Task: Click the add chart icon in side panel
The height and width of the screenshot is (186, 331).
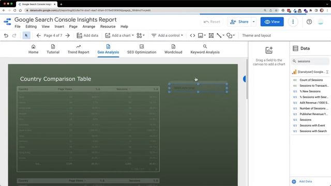Action: coord(269,50)
